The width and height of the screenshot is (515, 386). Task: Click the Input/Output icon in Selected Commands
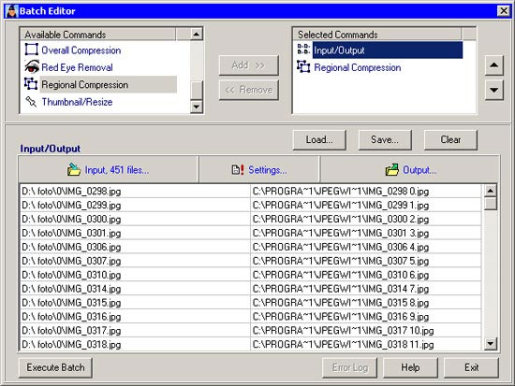(303, 50)
